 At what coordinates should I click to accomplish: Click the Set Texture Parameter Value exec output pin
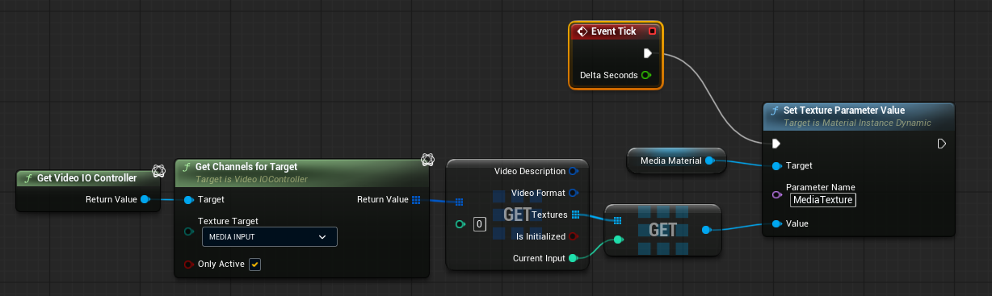click(941, 144)
